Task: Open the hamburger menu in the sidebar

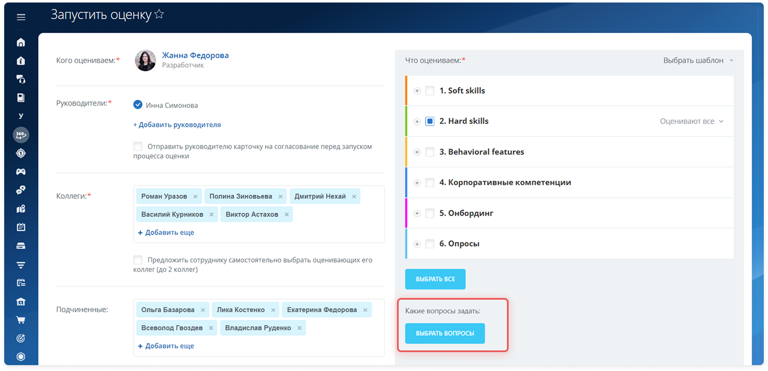Action: click(21, 17)
